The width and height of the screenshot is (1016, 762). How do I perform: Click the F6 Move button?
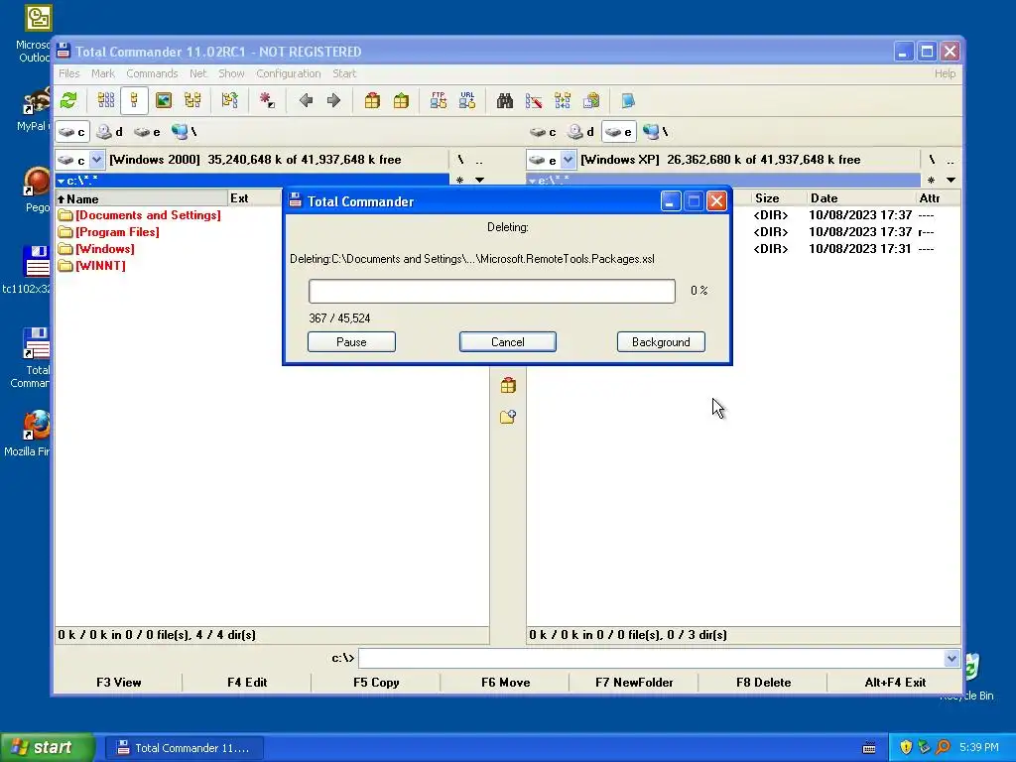[505, 683]
